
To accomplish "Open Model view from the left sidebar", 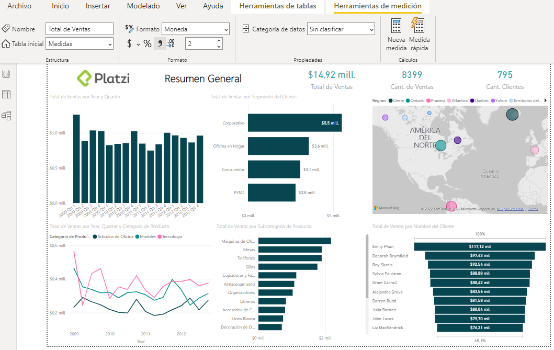I will point(7,115).
